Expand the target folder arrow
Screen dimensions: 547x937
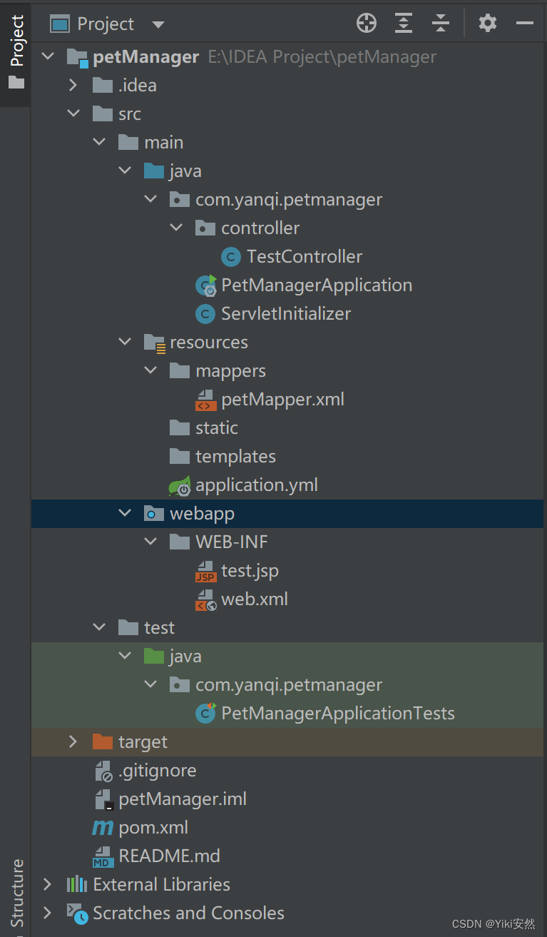[x=73, y=741]
